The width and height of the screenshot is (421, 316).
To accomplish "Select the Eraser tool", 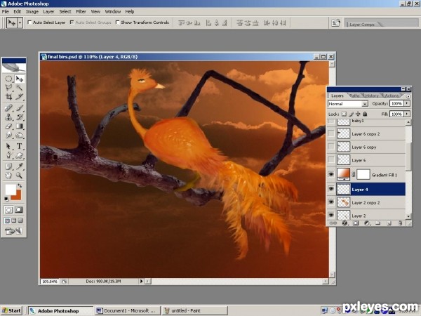I will tap(8, 126).
